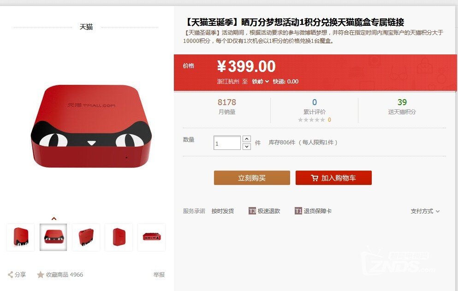Click the 举报 report link

(159, 275)
